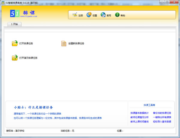Screen dimensions: 180x138
Task: Click the 注册 (register) key icon
Action: [74, 15]
